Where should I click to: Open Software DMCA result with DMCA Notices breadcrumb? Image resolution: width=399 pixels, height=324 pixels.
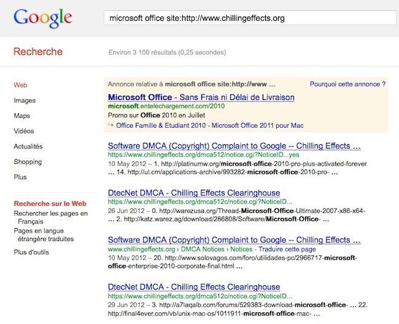point(234,240)
